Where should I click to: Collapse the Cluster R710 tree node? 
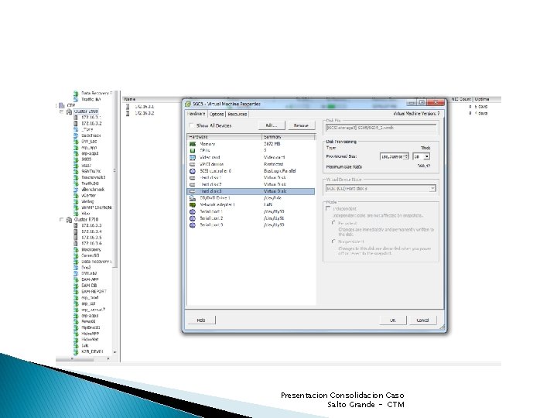[62, 220]
